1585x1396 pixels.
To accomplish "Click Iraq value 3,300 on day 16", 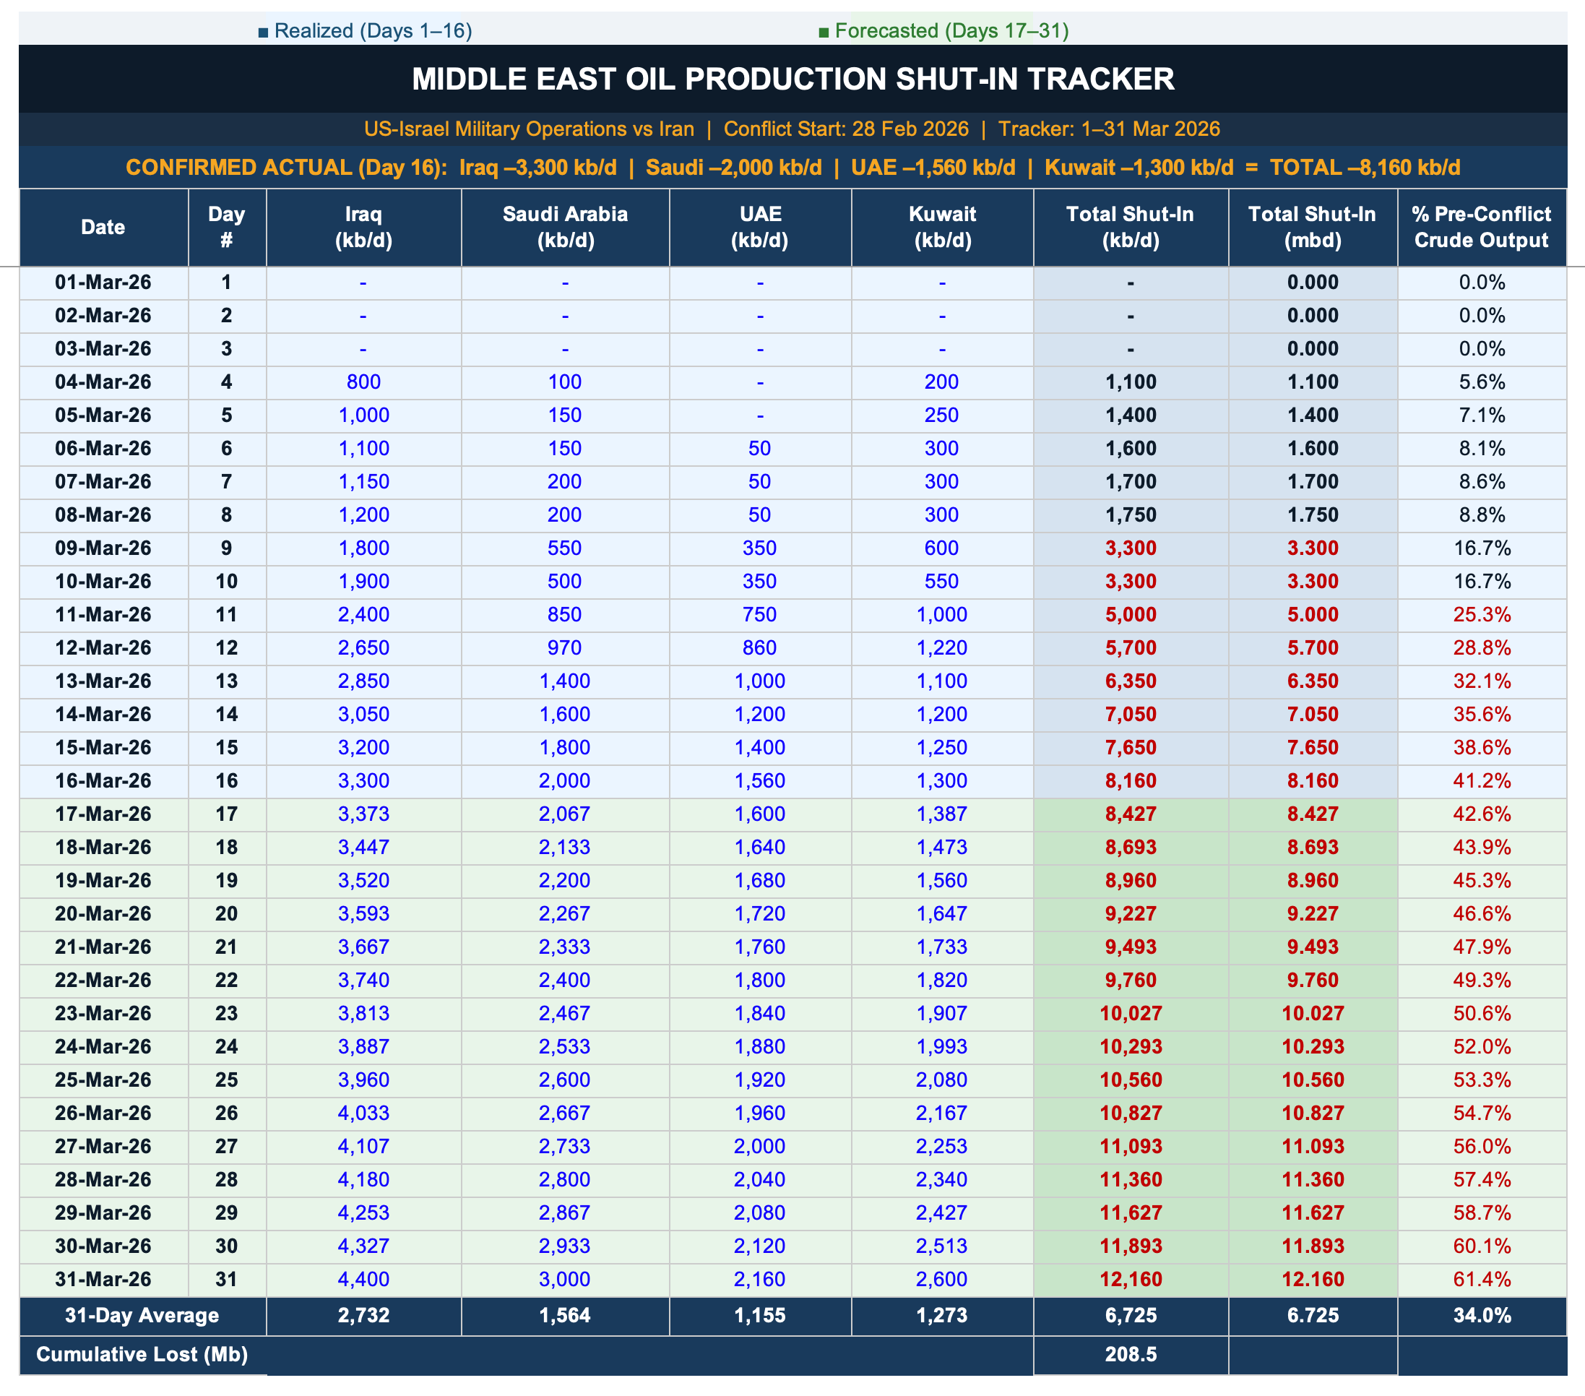I will tap(363, 781).
